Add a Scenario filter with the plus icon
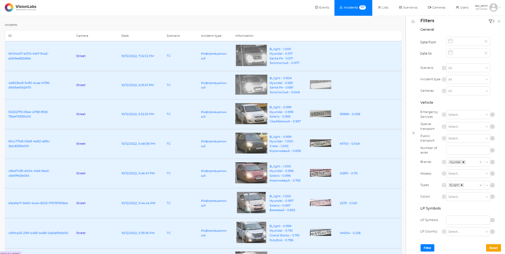The image size is (505, 254). (x=444, y=68)
